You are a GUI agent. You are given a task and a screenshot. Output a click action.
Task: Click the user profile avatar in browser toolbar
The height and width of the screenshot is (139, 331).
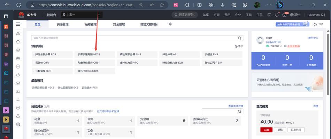[257, 5]
